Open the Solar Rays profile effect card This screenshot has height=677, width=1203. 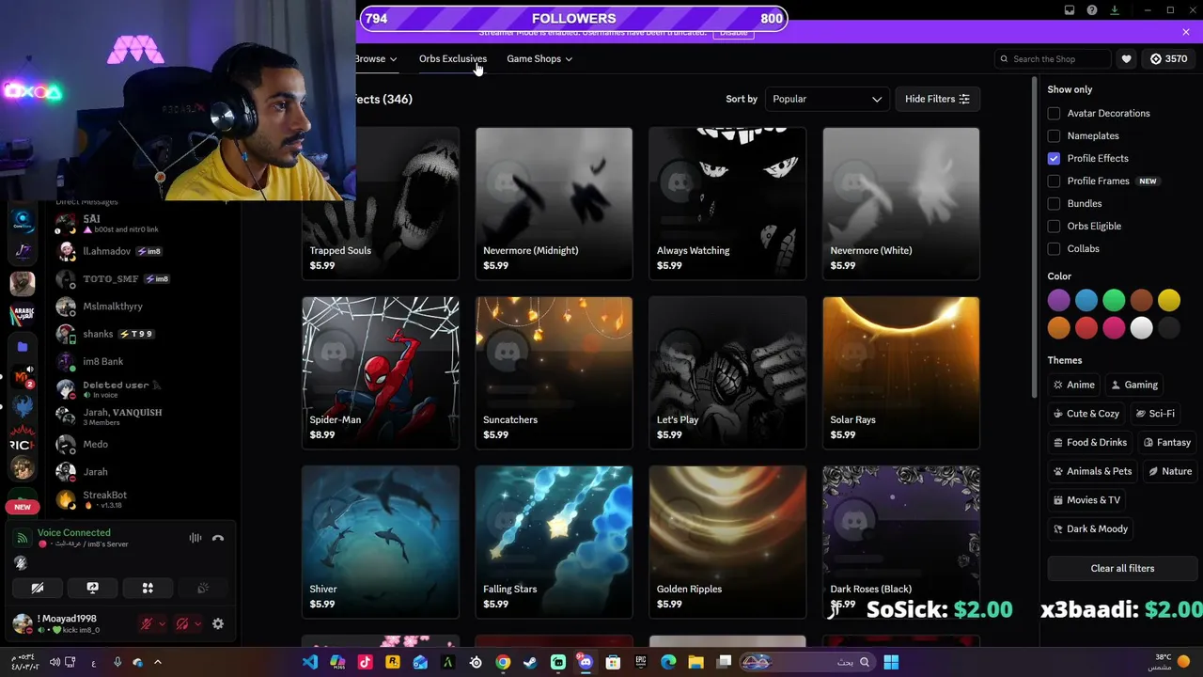[x=900, y=372]
